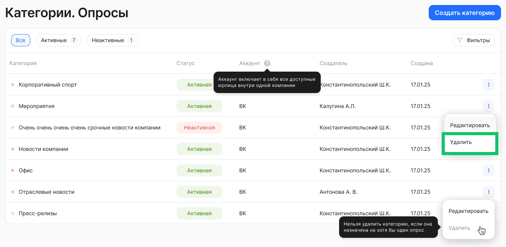The width and height of the screenshot is (506, 247).
Task: Switch to the Все filter tab
Action: click(21, 40)
